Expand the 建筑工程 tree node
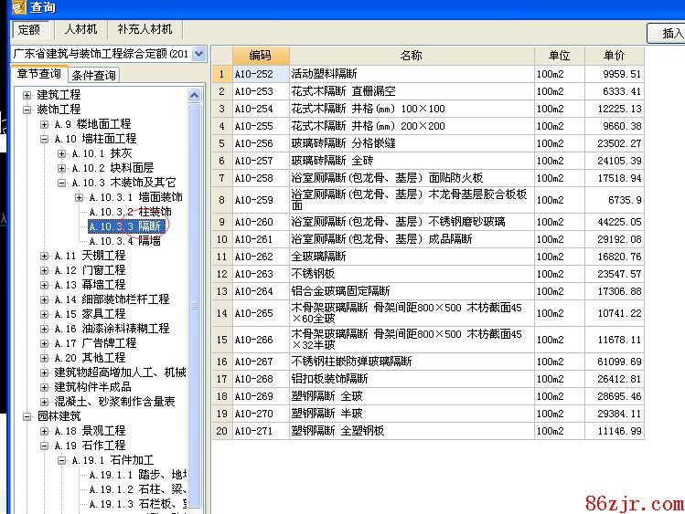Viewport: 685px width, 514px height. pyautogui.click(x=27, y=95)
